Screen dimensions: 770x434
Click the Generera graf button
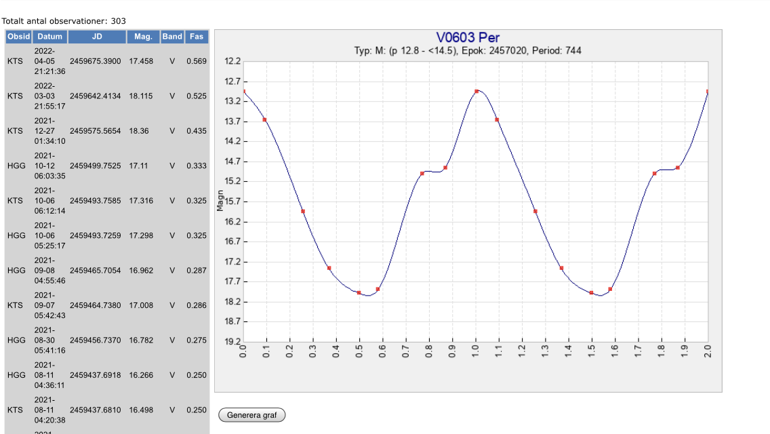click(251, 415)
